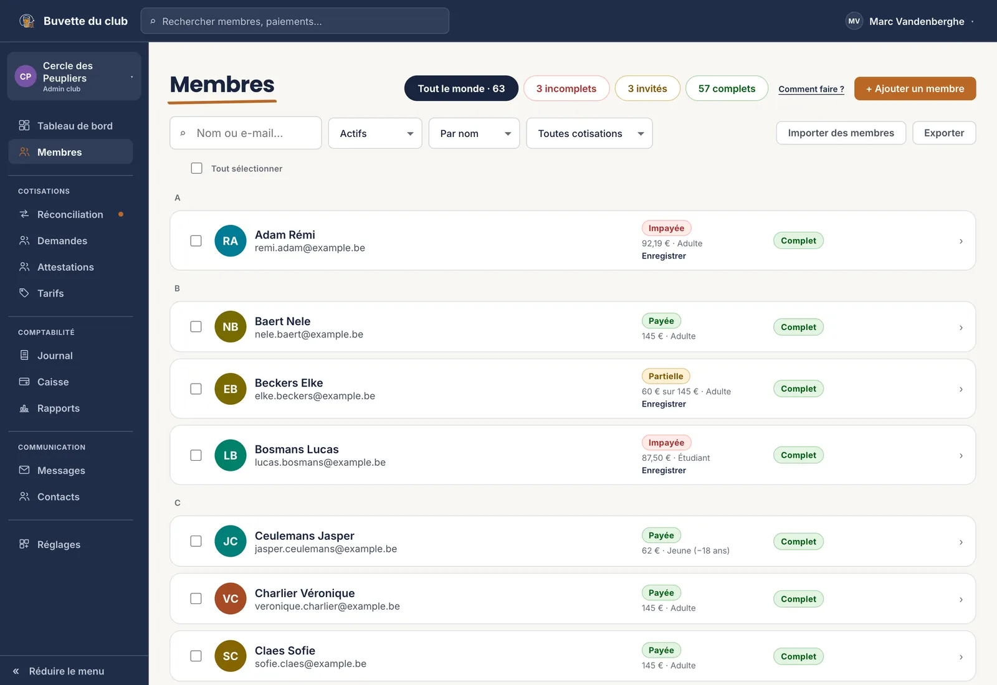This screenshot has height=685, width=997.
Task: Click Ajouter un membre button
Action: coord(915,88)
